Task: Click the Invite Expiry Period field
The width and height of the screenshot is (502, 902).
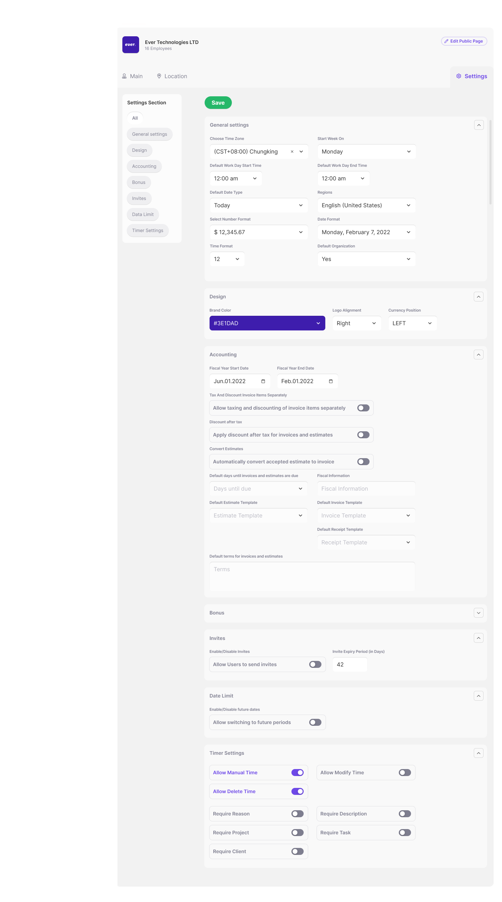Action: (350, 665)
